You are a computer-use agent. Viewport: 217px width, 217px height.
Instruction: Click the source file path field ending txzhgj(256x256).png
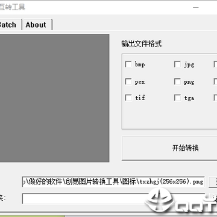(x=113, y=182)
